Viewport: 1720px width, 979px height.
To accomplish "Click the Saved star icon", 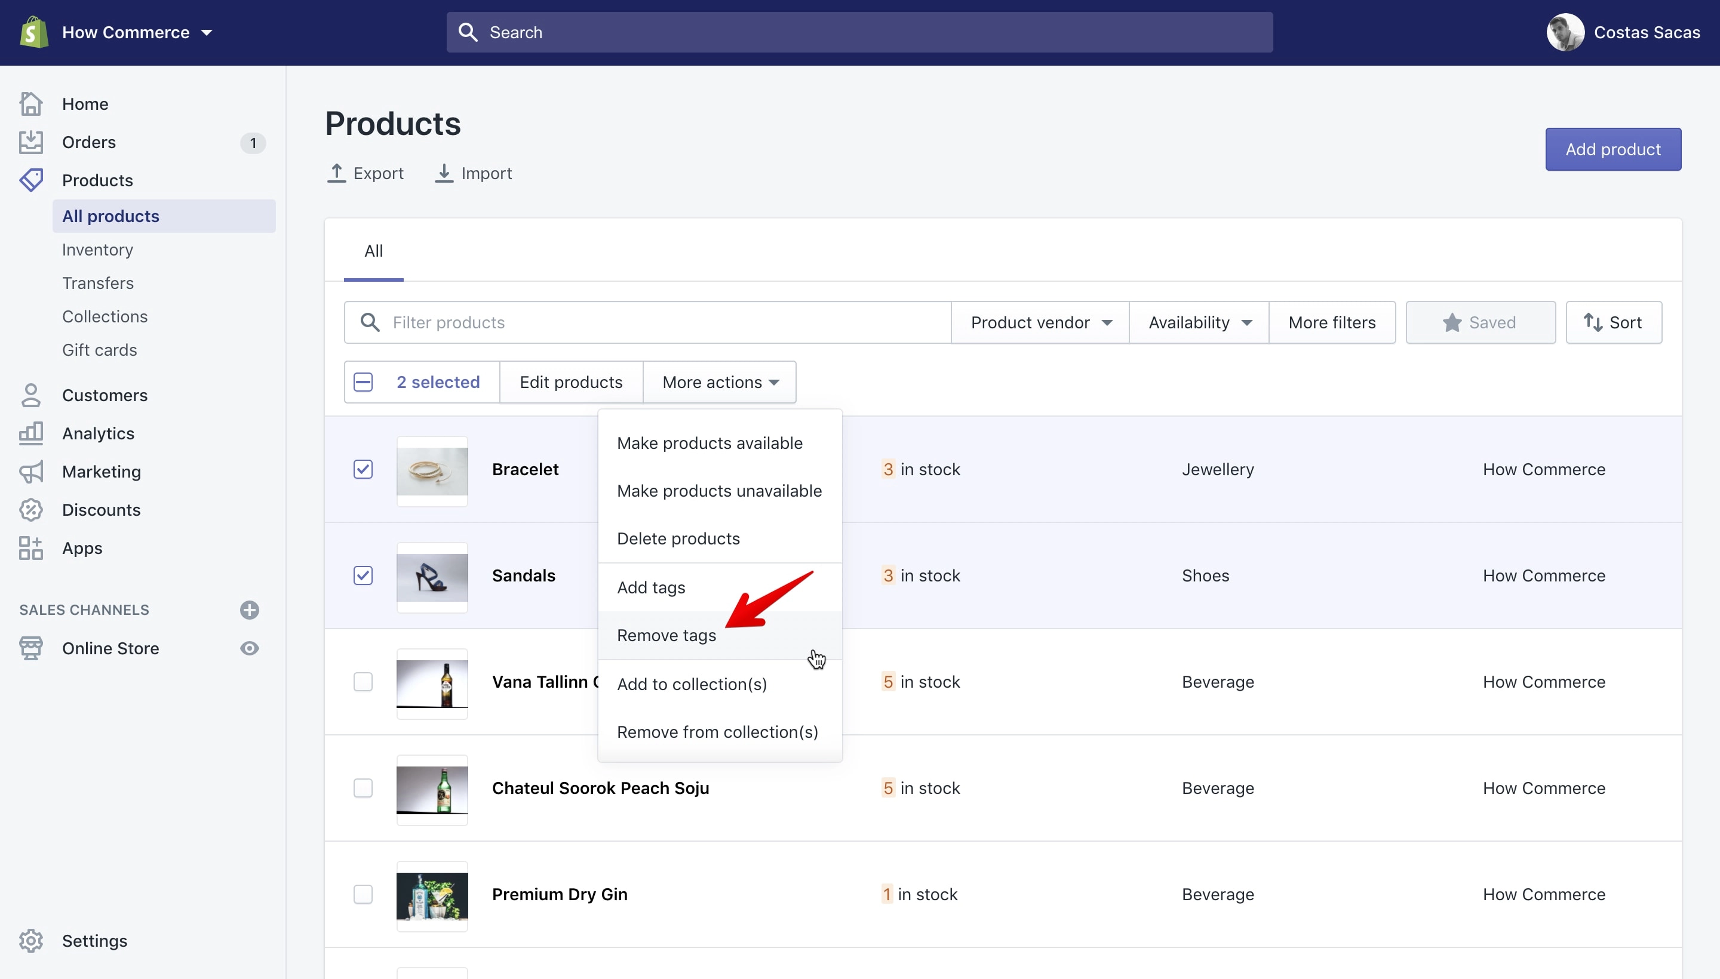I will [1452, 323].
